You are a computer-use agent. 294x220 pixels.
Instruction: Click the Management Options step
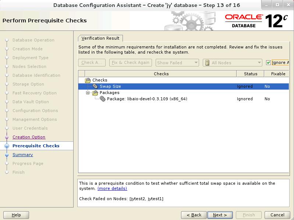pos(35,119)
